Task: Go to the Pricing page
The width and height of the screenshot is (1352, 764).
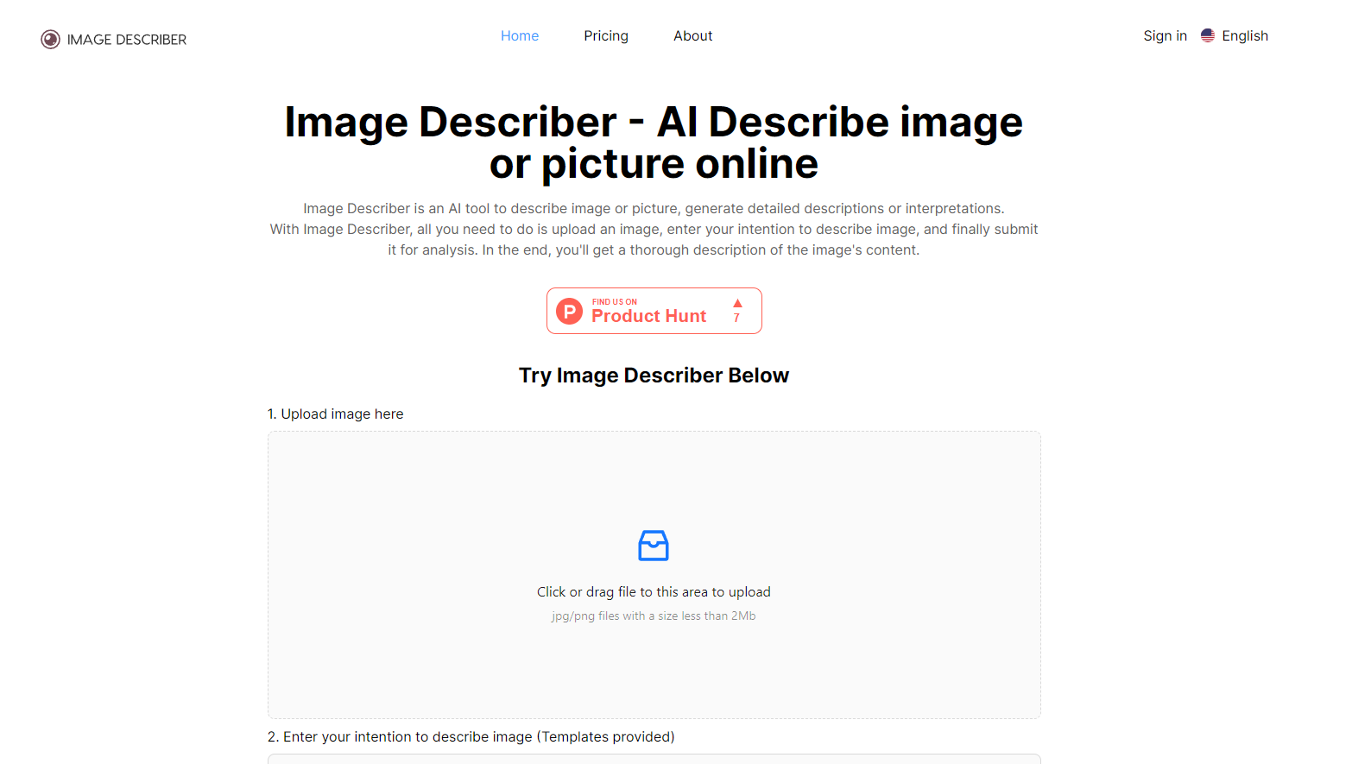Action: pos(606,36)
